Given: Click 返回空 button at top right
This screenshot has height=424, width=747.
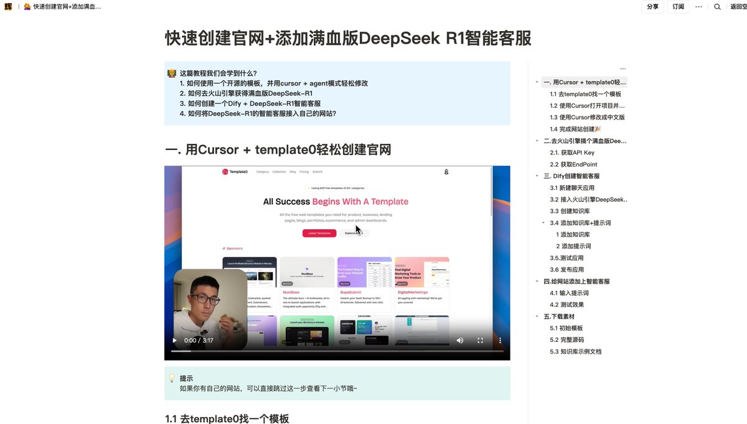Looking at the screenshot, I should tap(738, 7).
